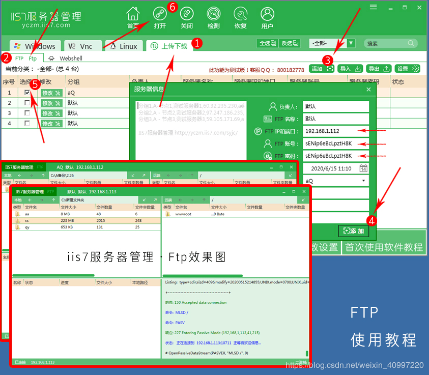
Task: Select the FTP Ftp sub-tab
Action: point(26,59)
